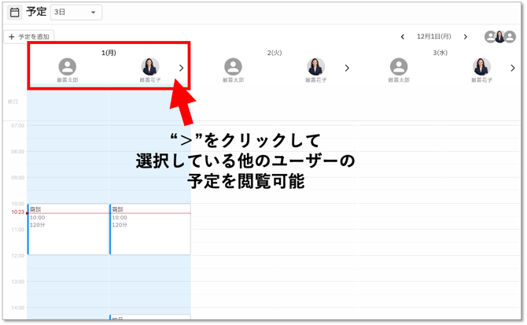Open the 3日 view range dropdown

(x=76, y=13)
